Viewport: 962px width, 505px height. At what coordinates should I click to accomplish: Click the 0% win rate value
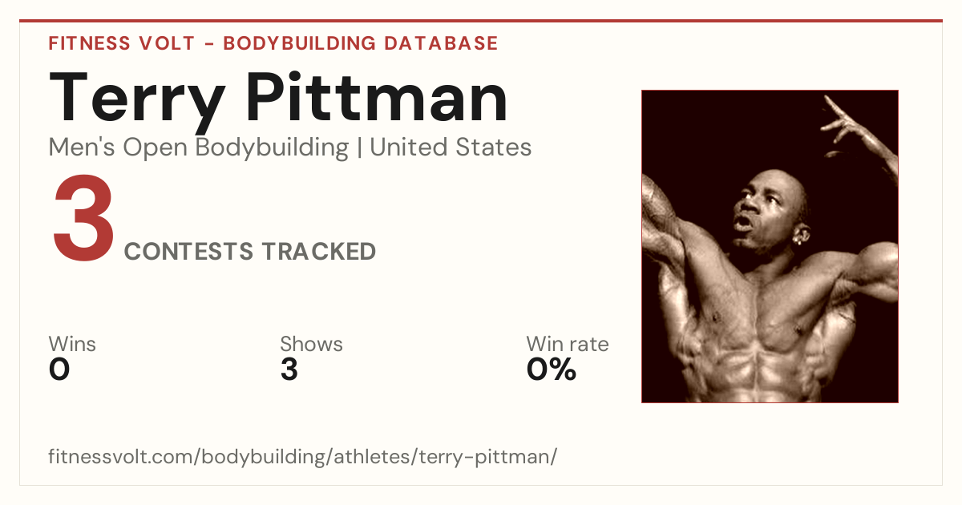[552, 370]
